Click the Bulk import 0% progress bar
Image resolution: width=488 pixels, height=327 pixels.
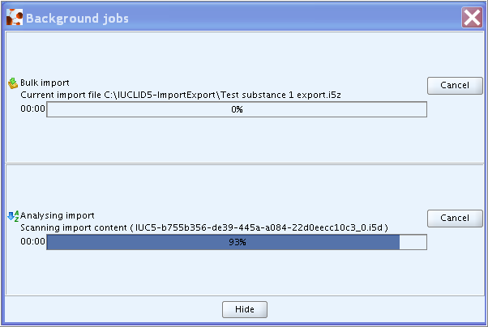click(x=237, y=109)
